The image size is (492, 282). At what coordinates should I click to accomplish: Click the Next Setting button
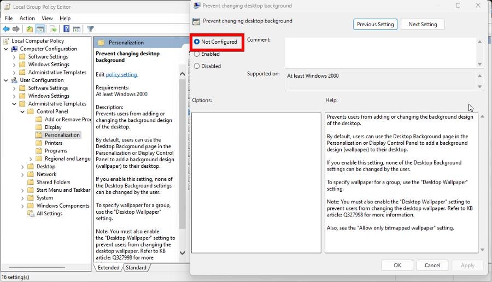(423, 25)
